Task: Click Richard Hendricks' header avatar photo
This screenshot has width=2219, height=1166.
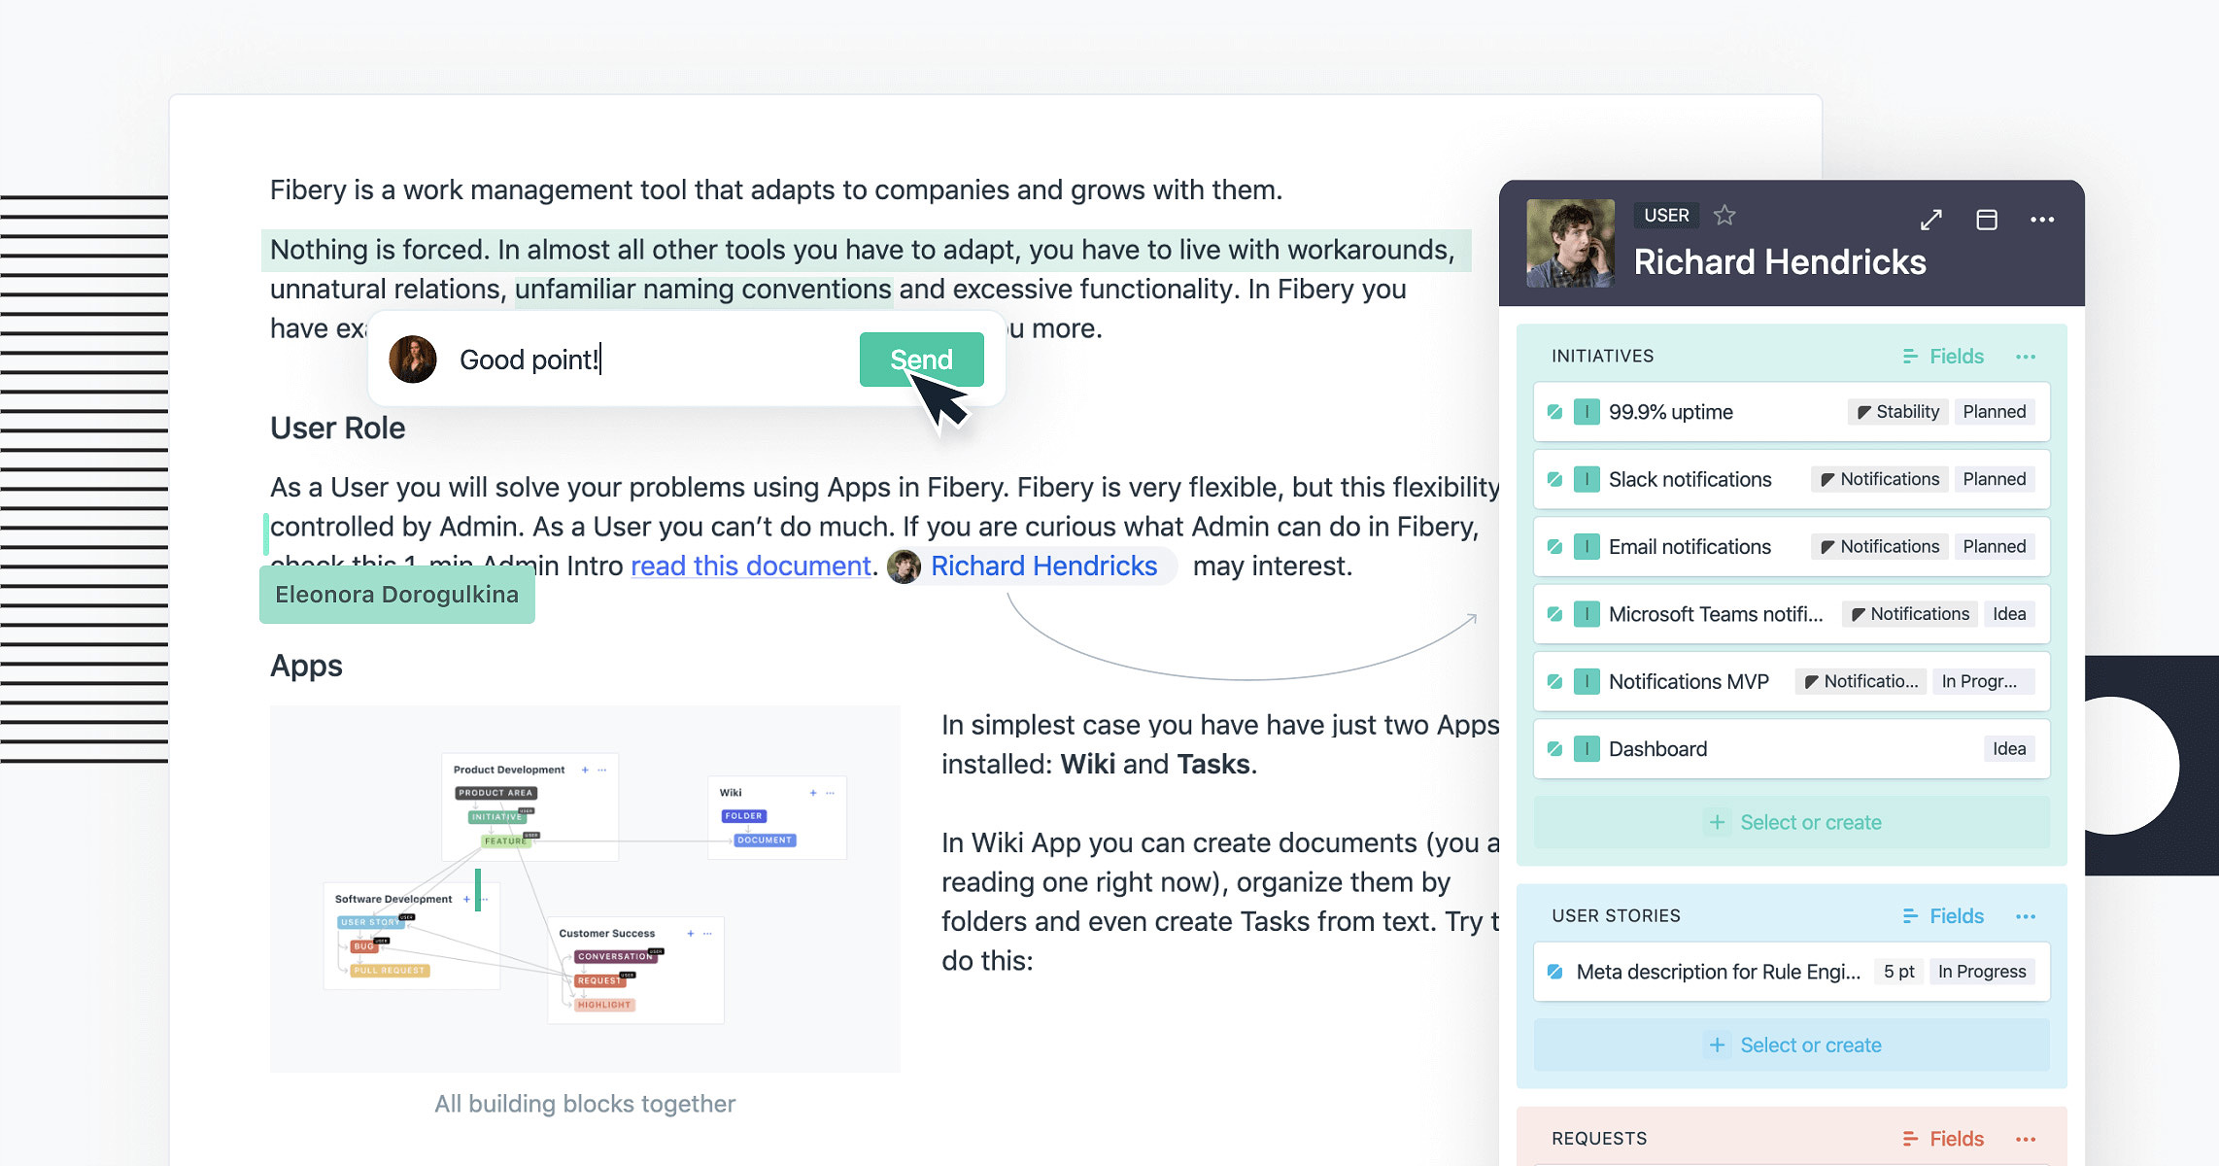Action: 1570,243
